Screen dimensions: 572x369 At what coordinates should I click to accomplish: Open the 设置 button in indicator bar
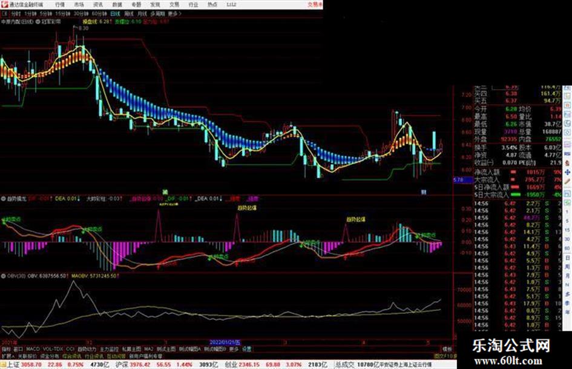coord(246,349)
